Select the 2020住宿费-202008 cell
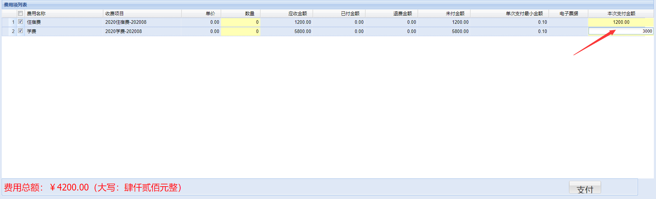This screenshot has height=199, width=656. [126, 22]
